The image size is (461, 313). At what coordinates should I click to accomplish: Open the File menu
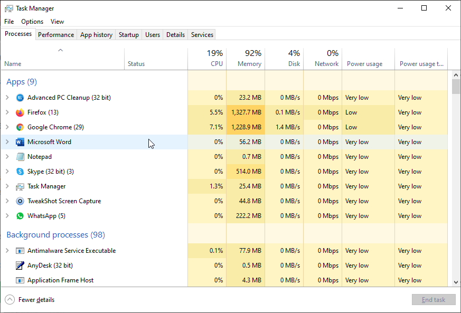click(x=9, y=22)
